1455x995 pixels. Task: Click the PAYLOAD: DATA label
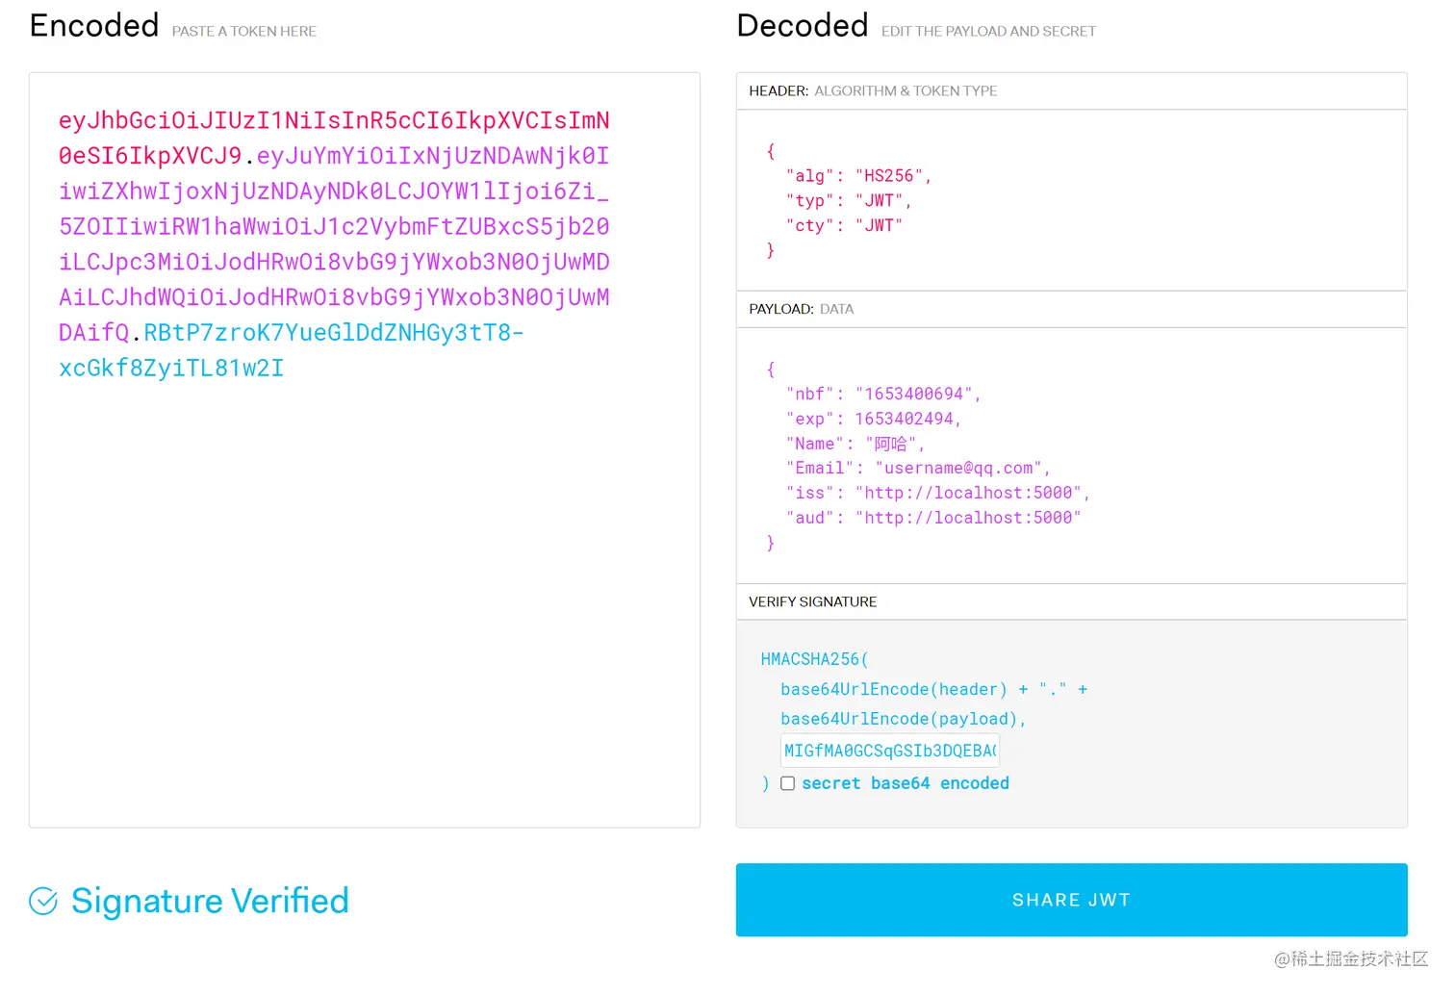pos(802,310)
